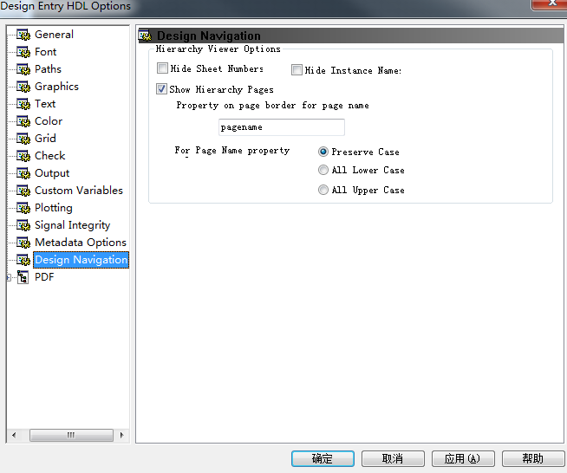Select Paths in the options tree
Screen dimensions: 567x473
click(48, 69)
